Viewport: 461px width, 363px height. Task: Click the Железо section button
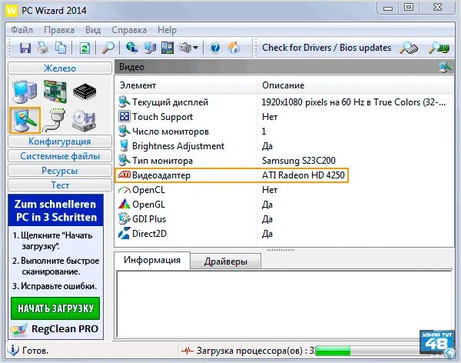tap(60, 68)
